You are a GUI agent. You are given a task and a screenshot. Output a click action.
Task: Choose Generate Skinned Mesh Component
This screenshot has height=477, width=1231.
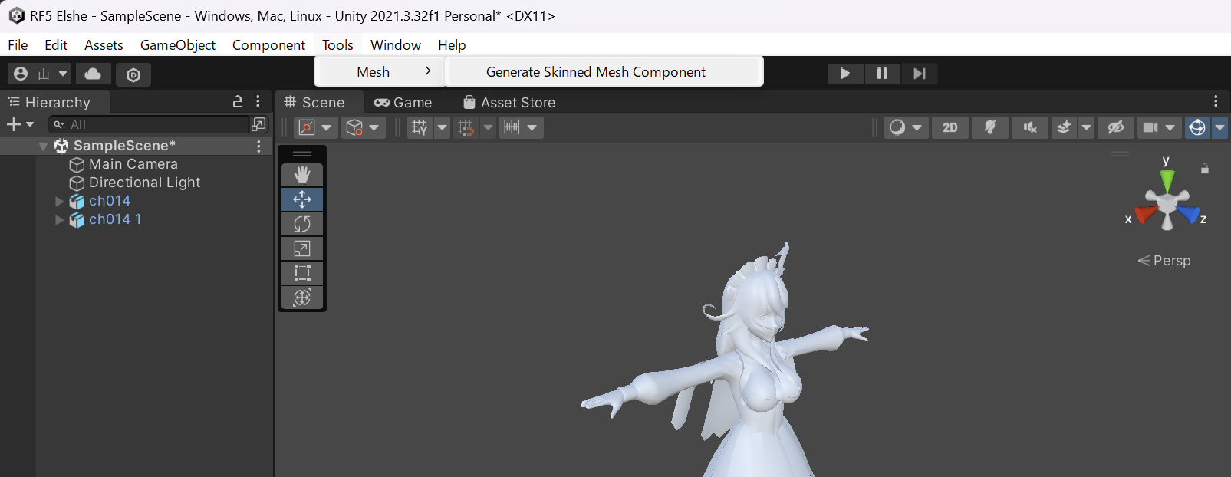tap(604, 71)
